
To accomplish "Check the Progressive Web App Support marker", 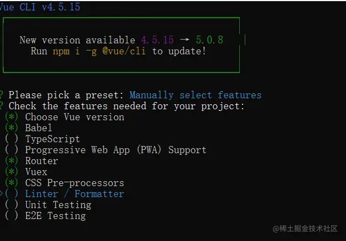I will pos(11,150).
